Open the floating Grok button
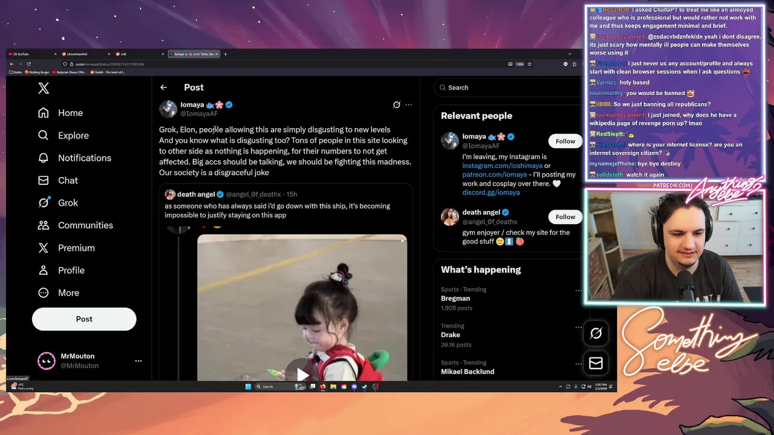 pyautogui.click(x=596, y=333)
